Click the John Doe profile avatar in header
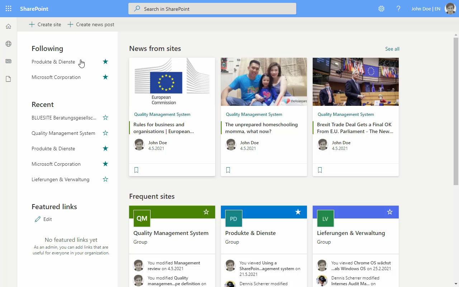 (x=450, y=9)
